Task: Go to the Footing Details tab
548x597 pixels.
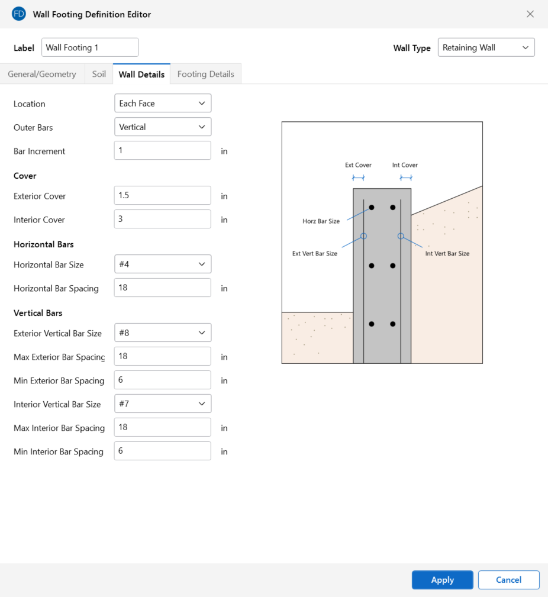Action: pos(205,75)
